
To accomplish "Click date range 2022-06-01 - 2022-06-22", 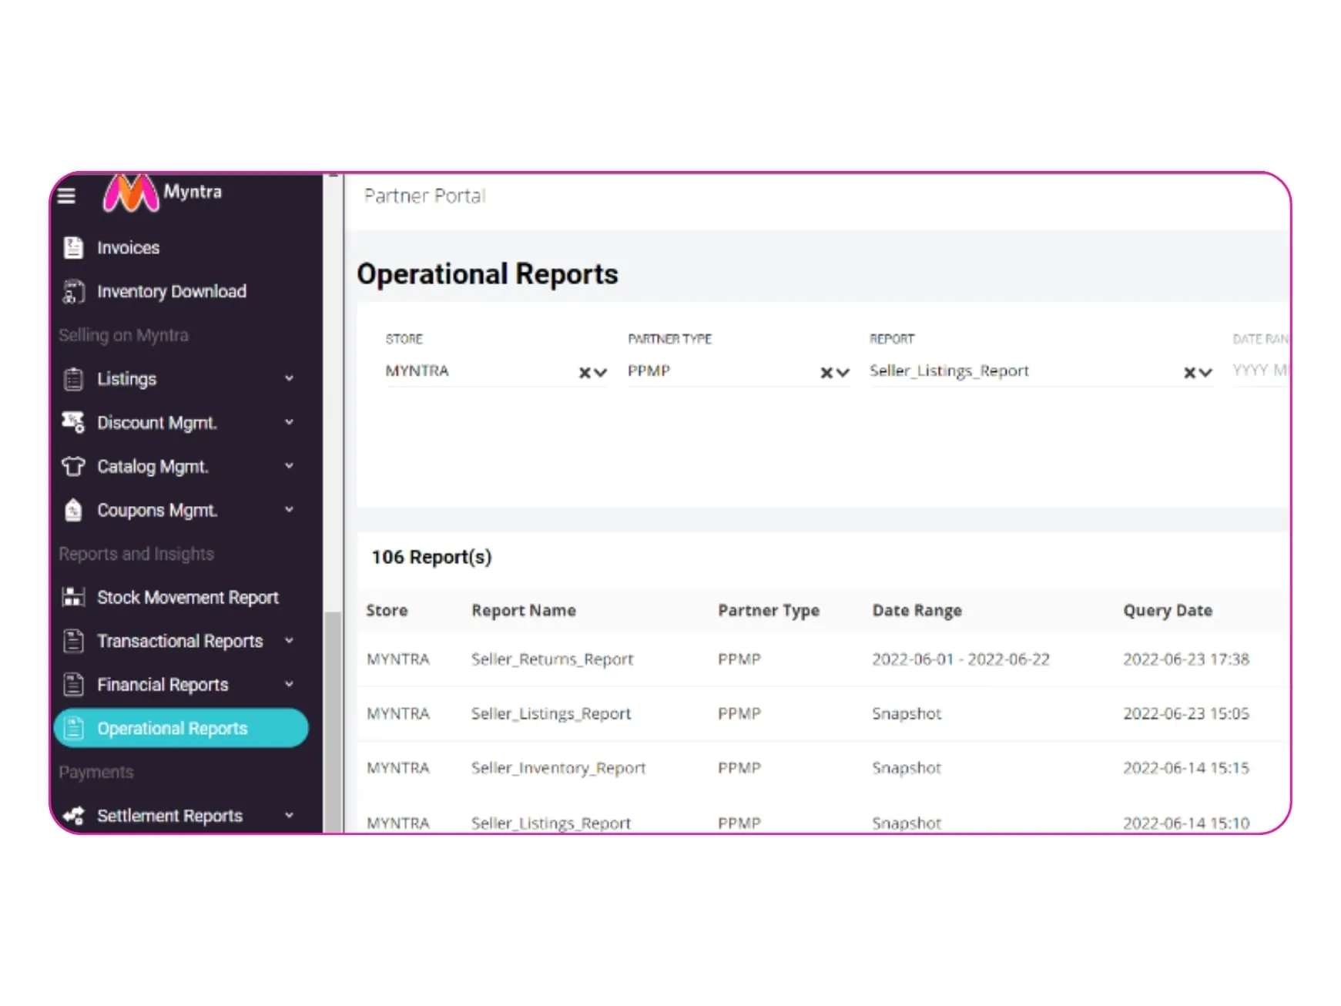I will tap(960, 659).
